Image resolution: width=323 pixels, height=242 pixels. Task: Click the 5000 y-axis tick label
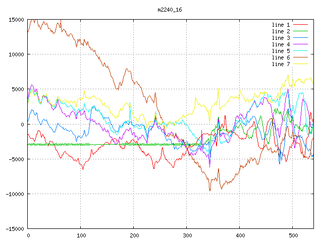pyautogui.click(x=17, y=89)
